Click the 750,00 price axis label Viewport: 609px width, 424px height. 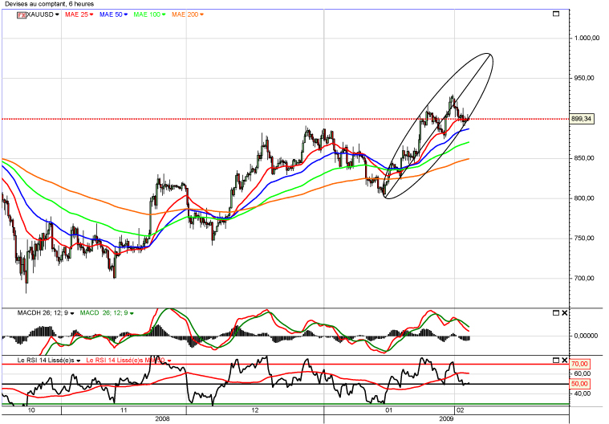click(x=584, y=238)
